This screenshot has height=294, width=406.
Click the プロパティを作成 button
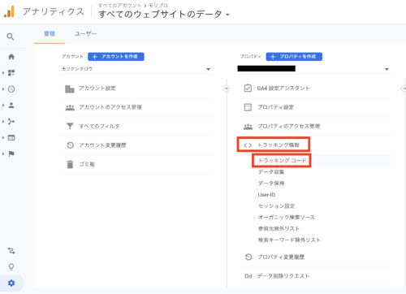[x=294, y=57]
